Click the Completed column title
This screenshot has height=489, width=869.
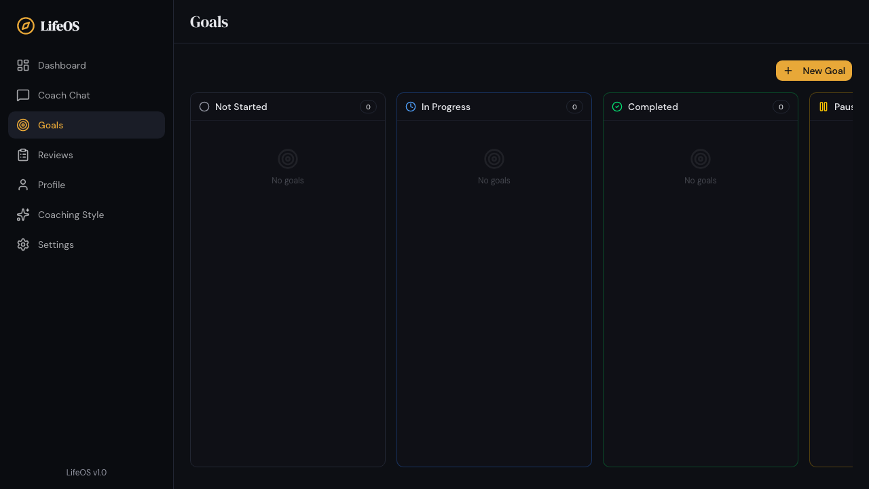[x=653, y=107]
